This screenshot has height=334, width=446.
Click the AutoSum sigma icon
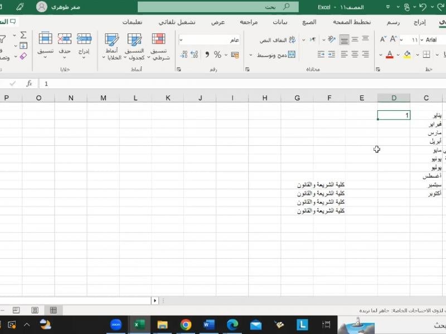(23, 35)
